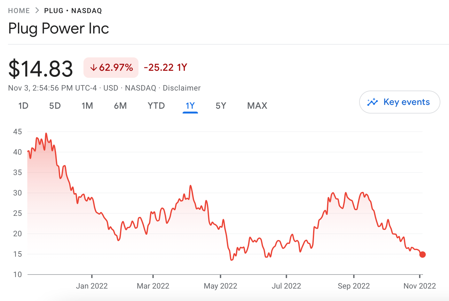The width and height of the screenshot is (449, 301).
Task: Go to HOME breadcrumb link
Action: pos(19,11)
